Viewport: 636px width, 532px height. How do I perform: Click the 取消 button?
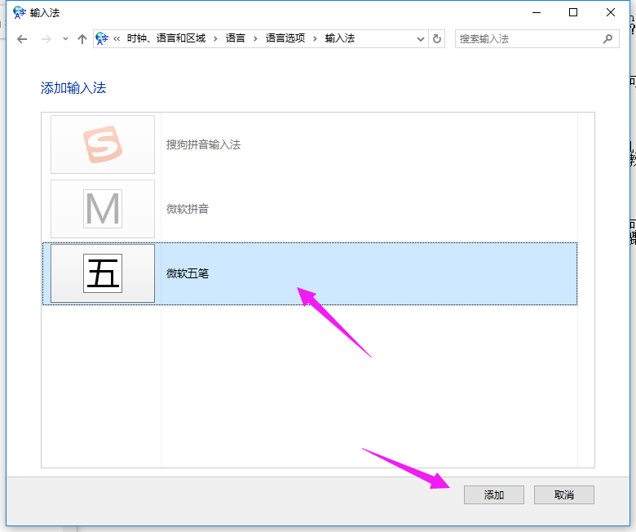(x=563, y=494)
